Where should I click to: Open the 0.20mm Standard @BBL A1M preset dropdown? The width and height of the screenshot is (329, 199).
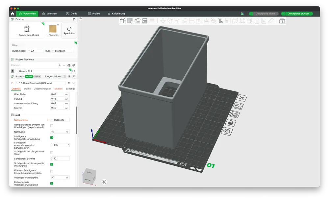(x=41, y=83)
